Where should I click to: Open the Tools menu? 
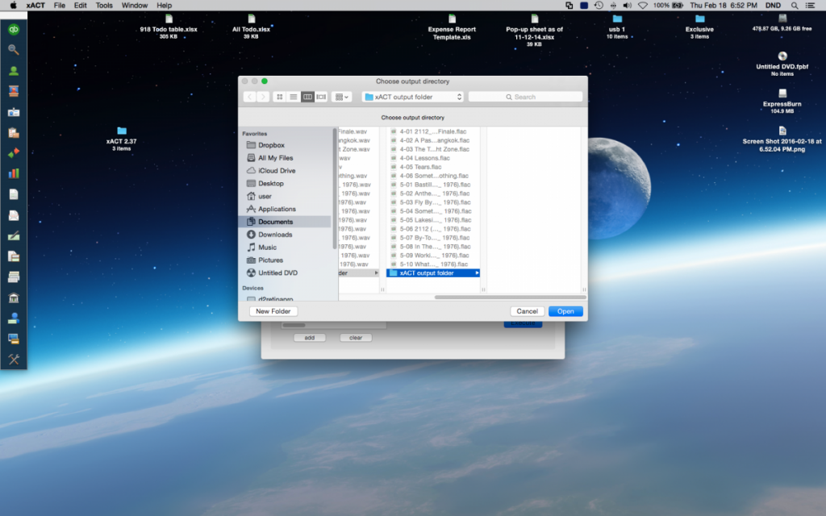[x=104, y=6]
